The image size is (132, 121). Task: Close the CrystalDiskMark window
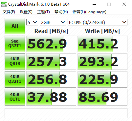pyautogui.click(x=124, y=4)
